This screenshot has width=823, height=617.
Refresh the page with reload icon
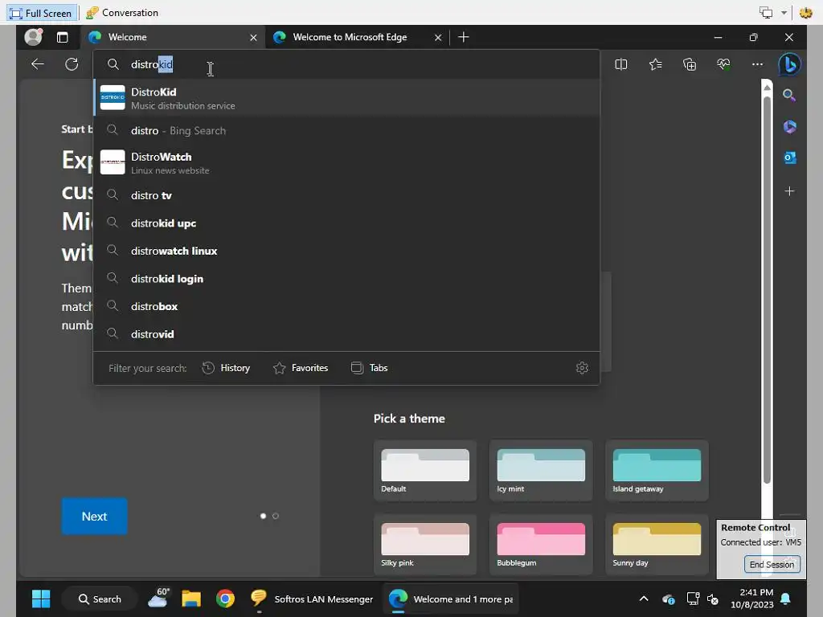pyautogui.click(x=72, y=64)
